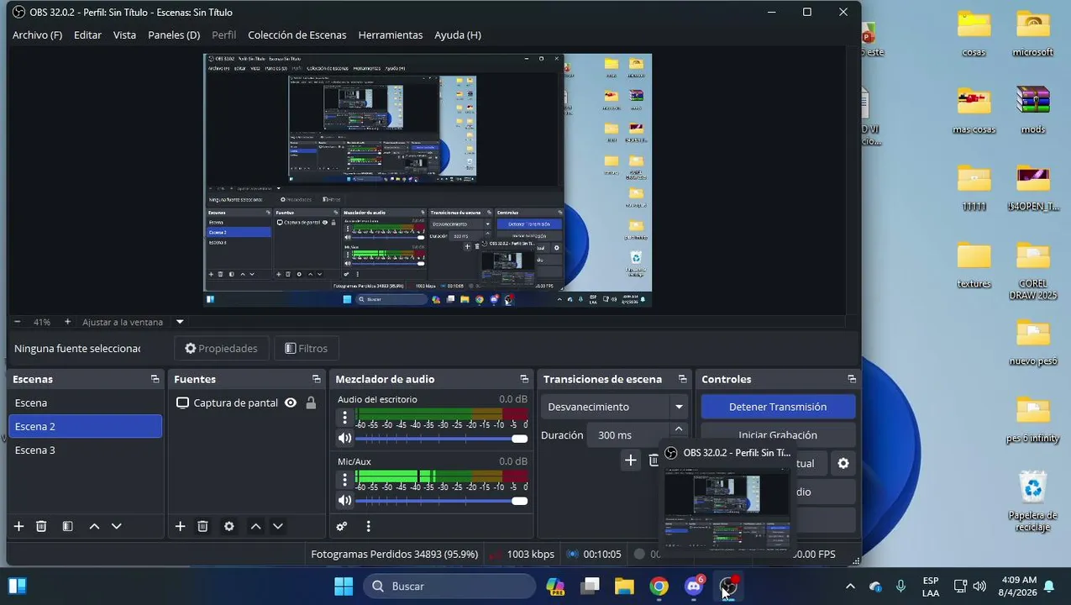
Task: Open Propiedades button for source
Action: pyautogui.click(x=222, y=348)
